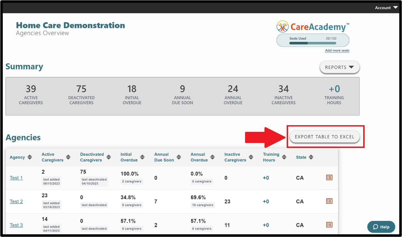
Task: Select the +0 Training Hours summary
Action: pos(334,95)
